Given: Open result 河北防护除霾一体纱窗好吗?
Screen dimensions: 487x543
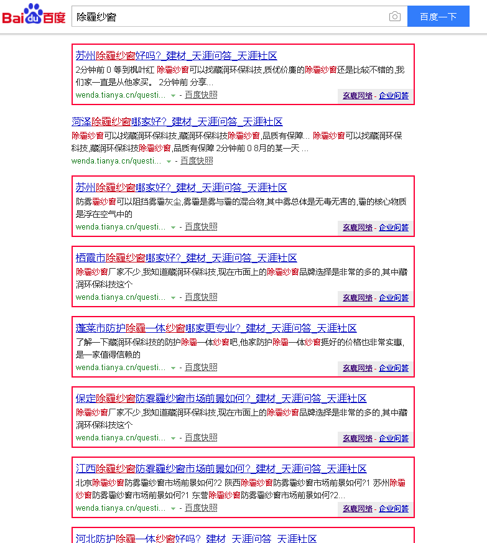Looking at the screenshot, I should pyautogui.click(x=196, y=539).
